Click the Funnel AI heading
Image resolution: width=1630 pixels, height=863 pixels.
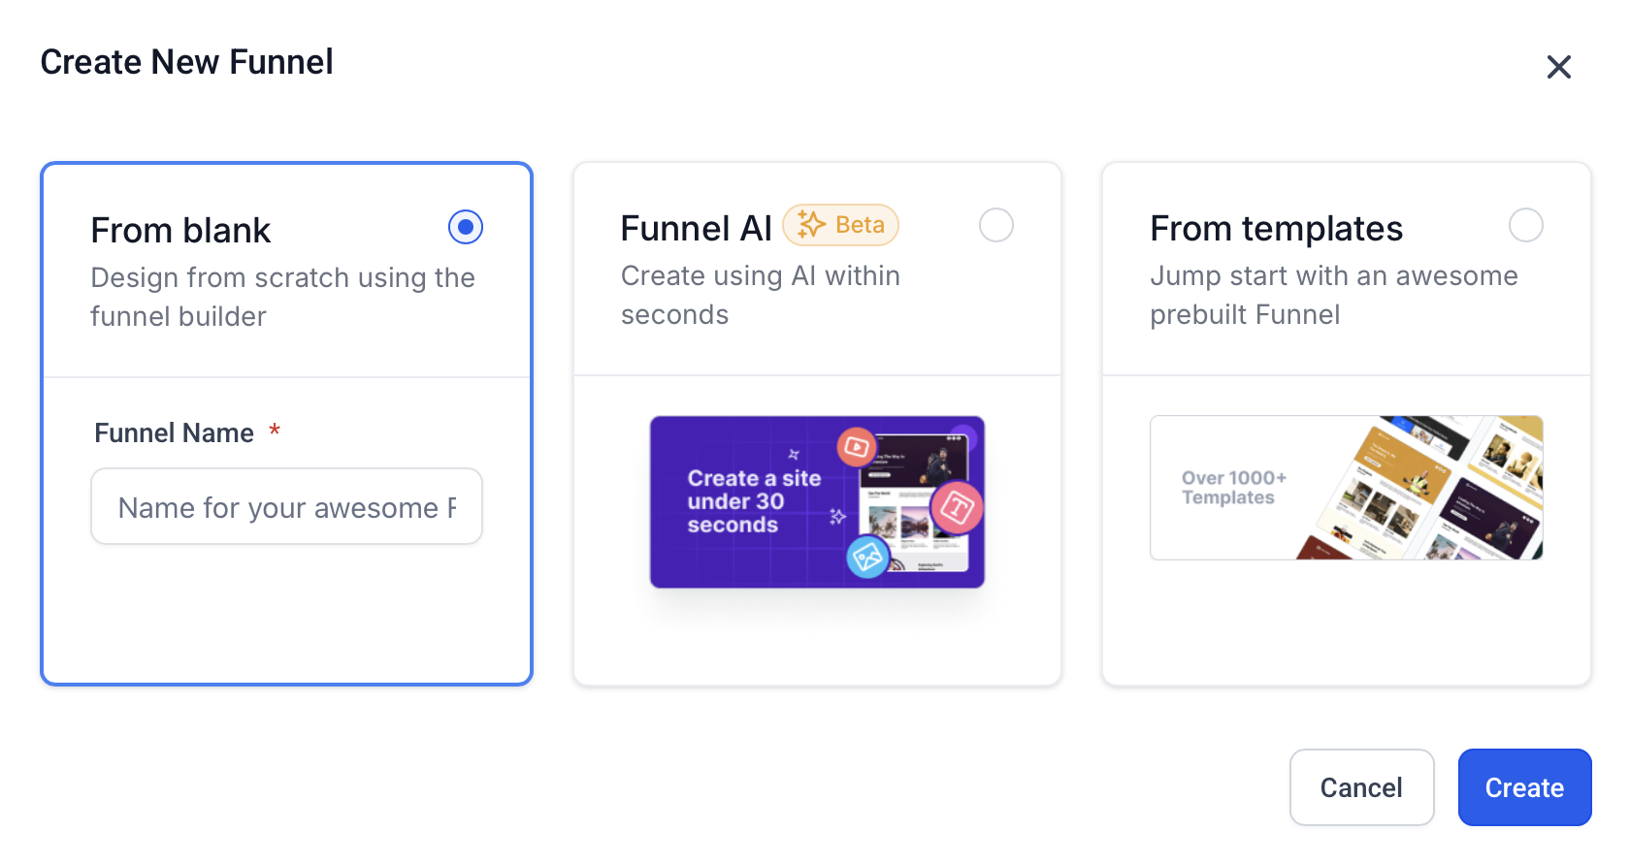coord(696,229)
